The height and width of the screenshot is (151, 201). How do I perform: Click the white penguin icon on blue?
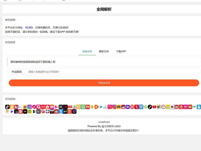point(199,107)
